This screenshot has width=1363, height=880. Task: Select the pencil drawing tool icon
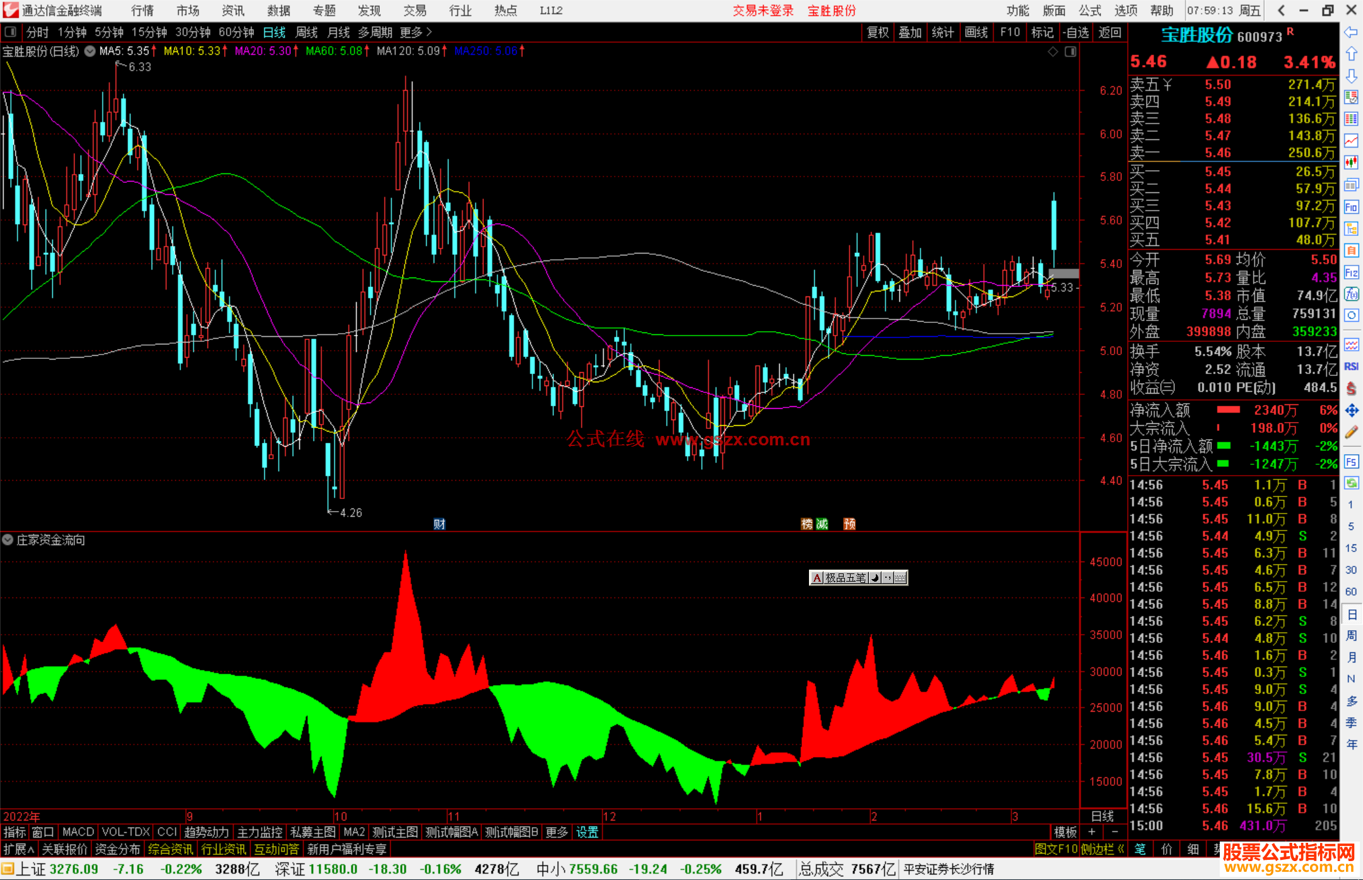pyautogui.click(x=1351, y=432)
